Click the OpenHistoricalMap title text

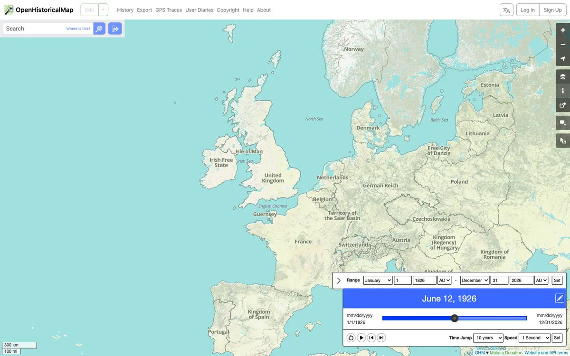point(45,10)
